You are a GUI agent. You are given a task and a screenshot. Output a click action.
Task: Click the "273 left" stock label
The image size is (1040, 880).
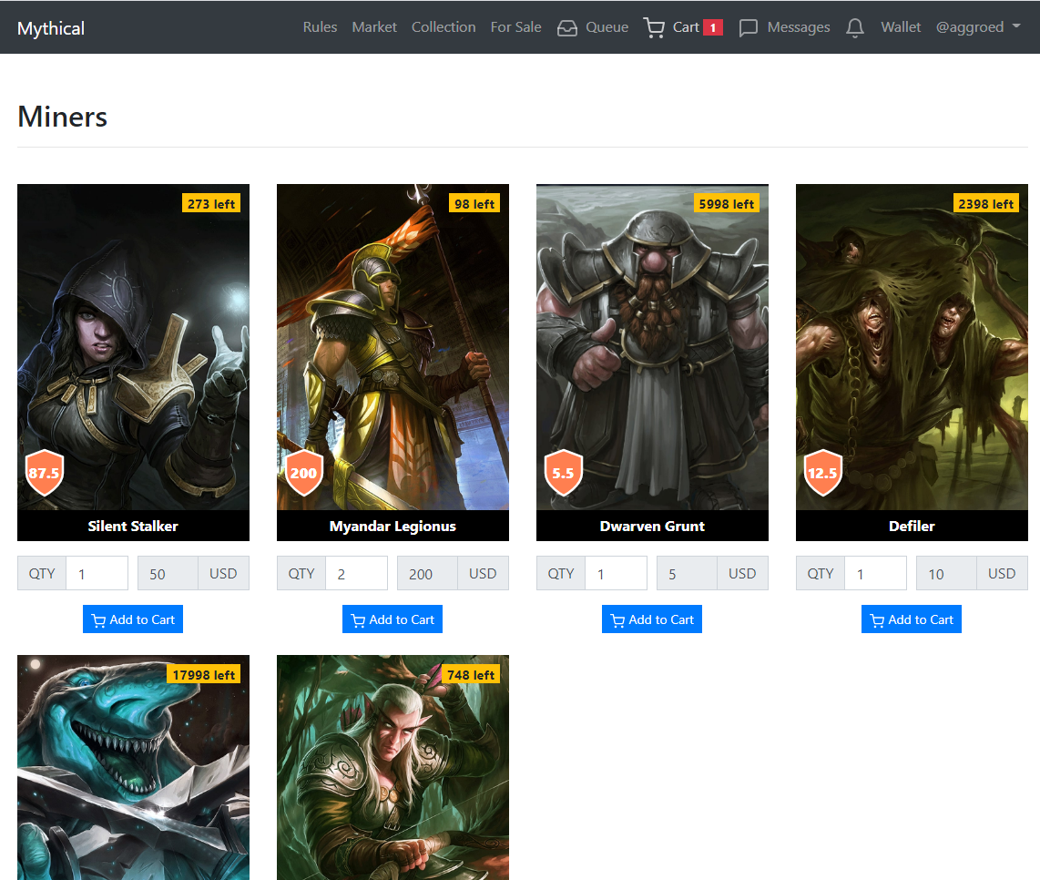click(x=211, y=204)
